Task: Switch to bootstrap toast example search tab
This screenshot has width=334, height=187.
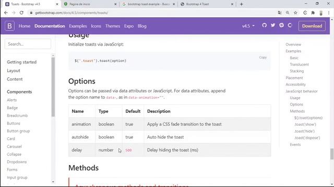Action: tap(148, 4)
